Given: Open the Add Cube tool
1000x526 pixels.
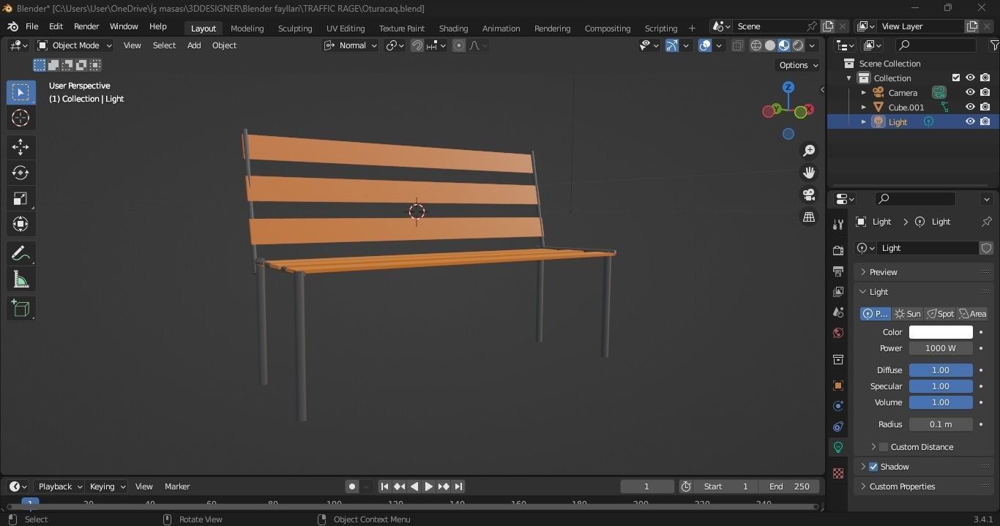Looking at the screenshot, I should (20, 308).
